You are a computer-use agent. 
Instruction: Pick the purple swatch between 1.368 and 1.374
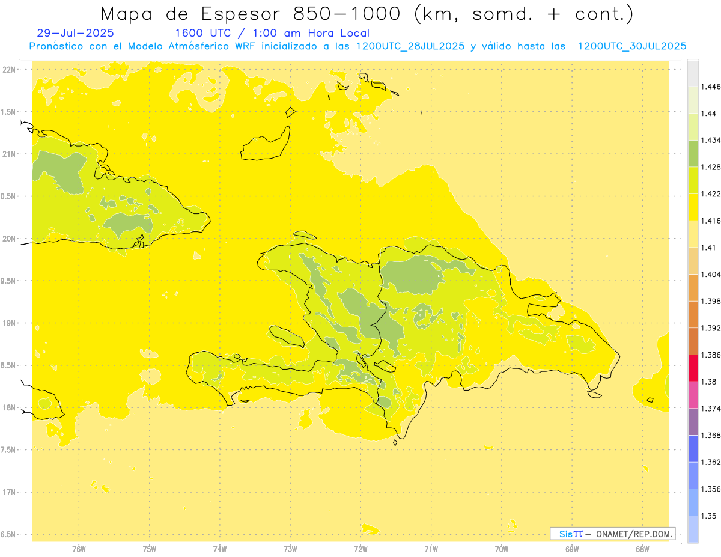pyautogui.click(x=693, y=421)
